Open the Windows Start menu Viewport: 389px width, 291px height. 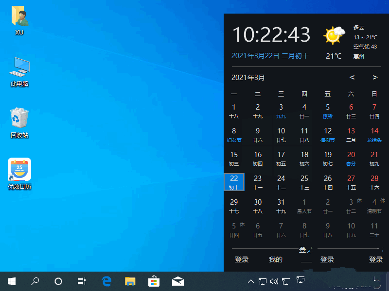point(12,281)
